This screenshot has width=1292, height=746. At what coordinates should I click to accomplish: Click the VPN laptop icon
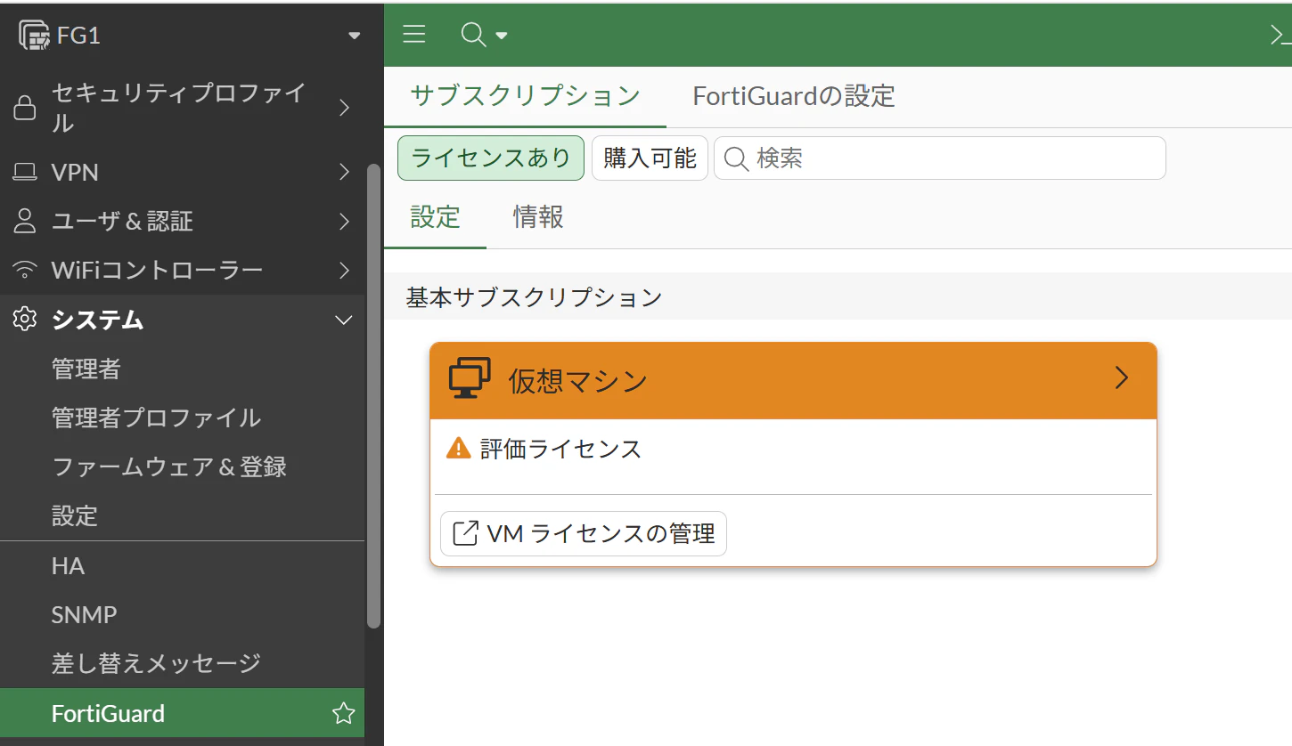[25, 172]
